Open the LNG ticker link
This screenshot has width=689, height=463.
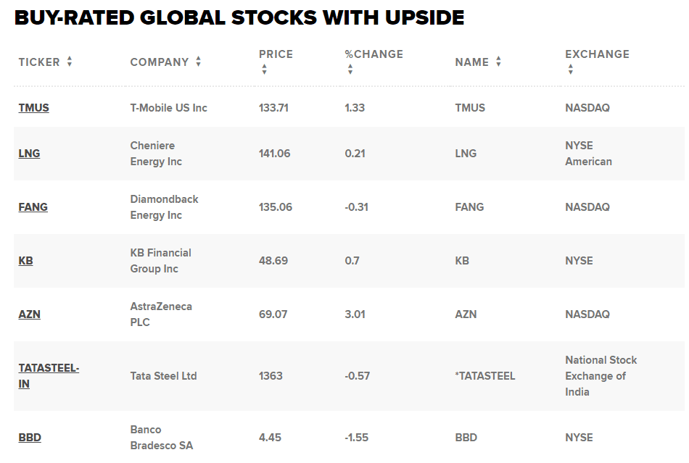click(x=29, y=154)
